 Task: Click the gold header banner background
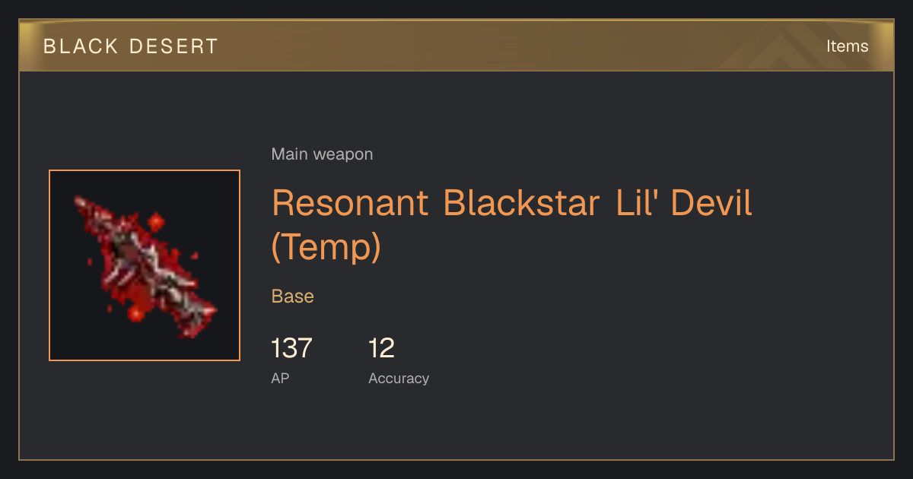click(456, 46)
